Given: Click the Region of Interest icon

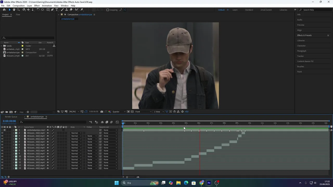Looking at the screenshot, I should [x=128, y=112].
